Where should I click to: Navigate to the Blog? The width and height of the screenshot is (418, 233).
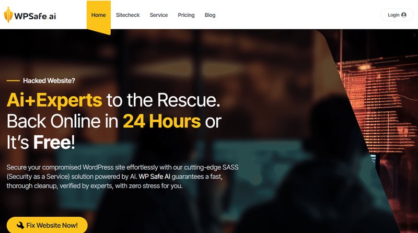[210, 15]
